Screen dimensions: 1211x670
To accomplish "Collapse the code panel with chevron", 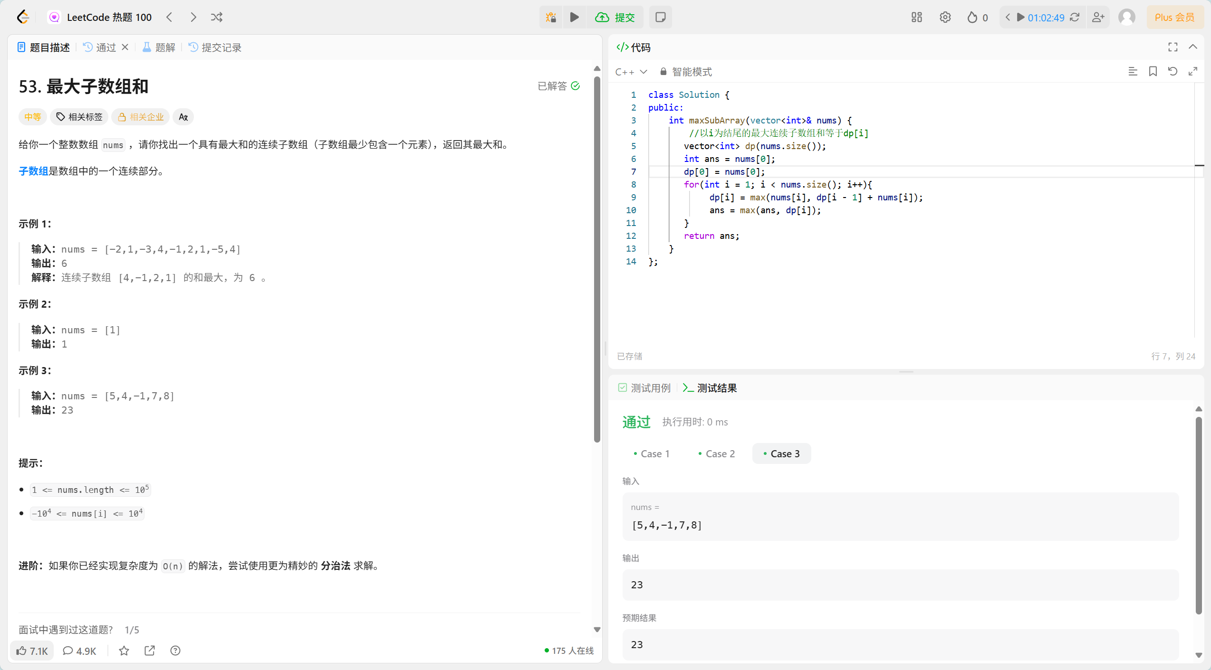I will tap(1192, 47).
